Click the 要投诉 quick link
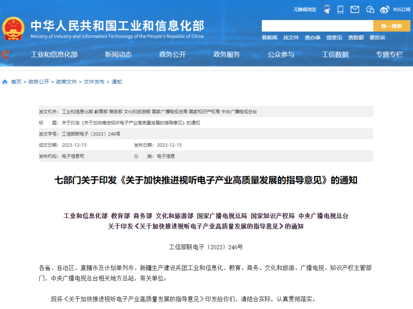This screenshot has width=413, height=309. (x=377, y=37)
